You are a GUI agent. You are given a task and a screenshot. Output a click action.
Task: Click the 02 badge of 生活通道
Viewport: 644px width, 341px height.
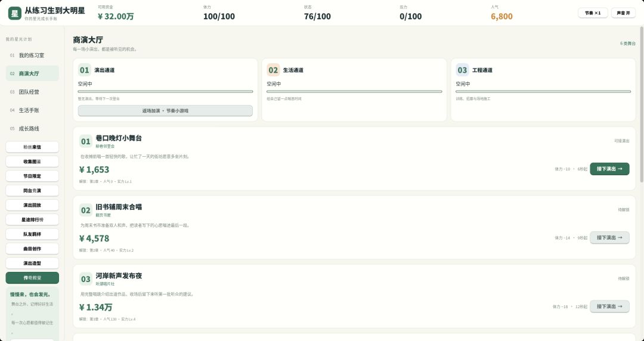point(273,70)
